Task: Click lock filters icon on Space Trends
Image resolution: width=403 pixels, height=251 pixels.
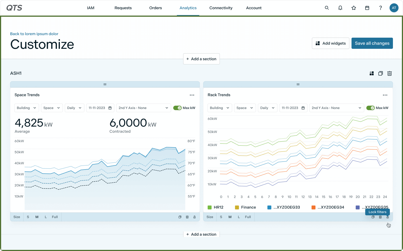Action: tap(195, 217)
